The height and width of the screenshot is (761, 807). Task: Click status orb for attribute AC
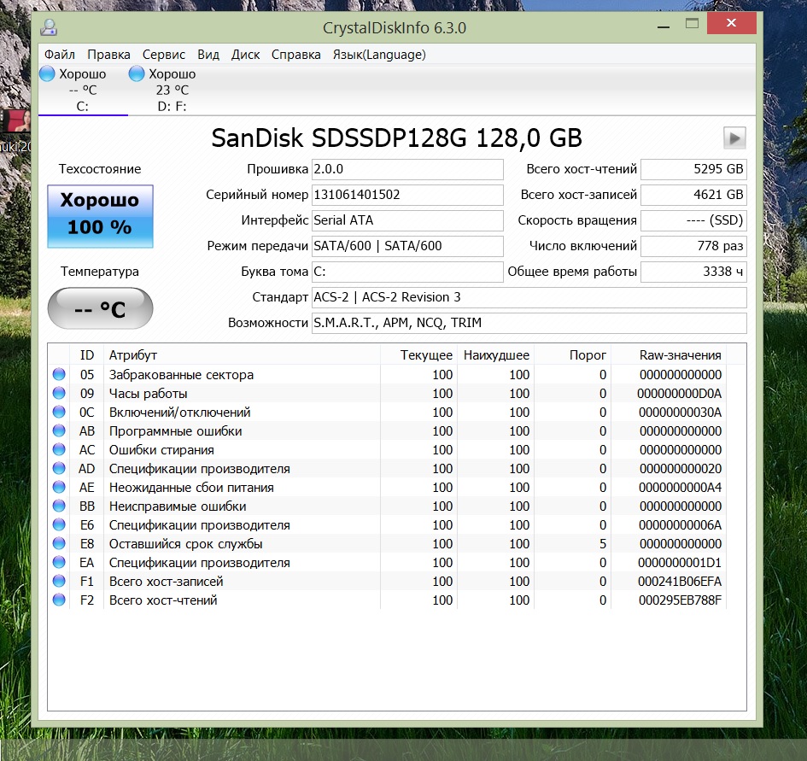click(x=59, y=449)
